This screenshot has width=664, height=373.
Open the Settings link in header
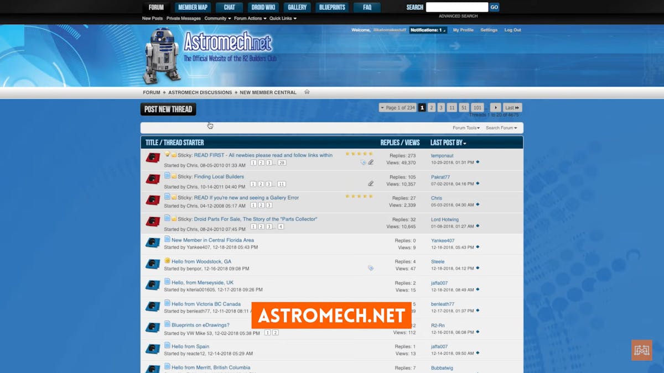click(x=489, y=30)
